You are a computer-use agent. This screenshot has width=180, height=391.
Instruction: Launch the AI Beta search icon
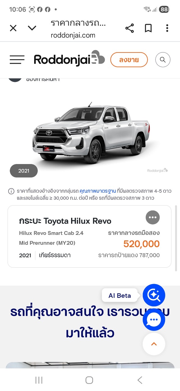[x=154, y=295]
